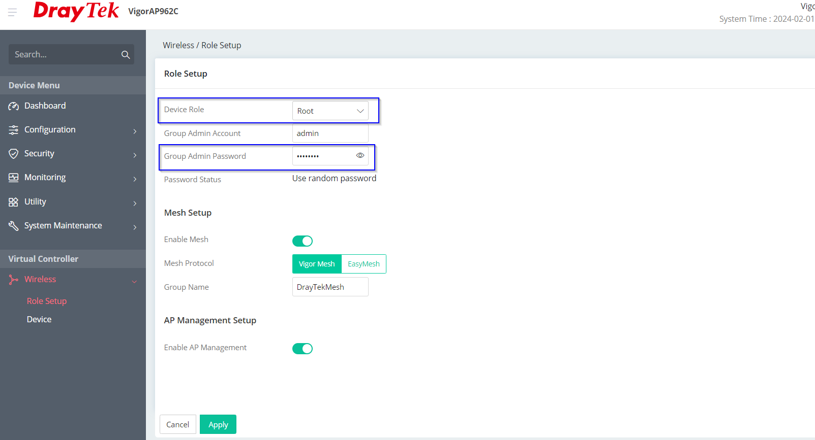Select Role Setup in sidebar
The height and width of the screenshot is (440, 815).
click(x=47, y=301)
